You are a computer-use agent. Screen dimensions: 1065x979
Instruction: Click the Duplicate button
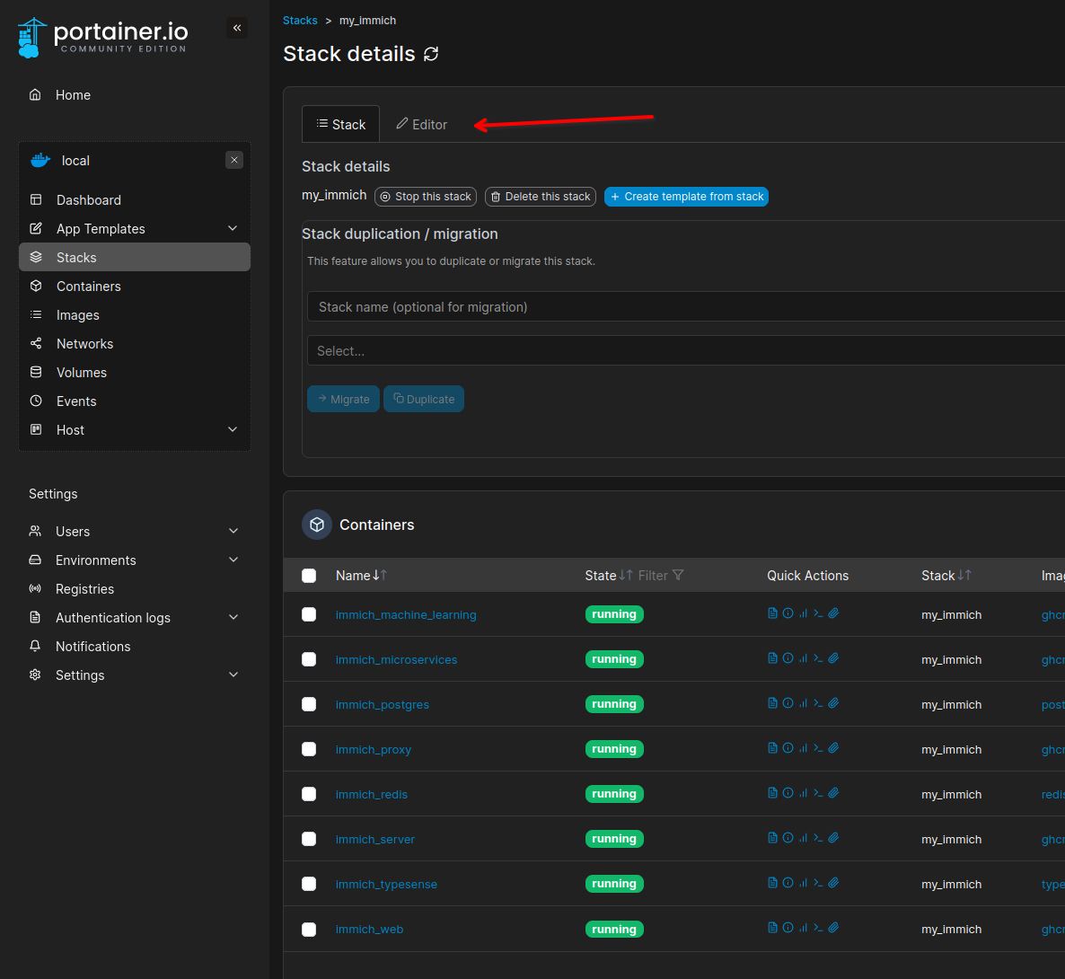pyautogui.click(x=424, y=399)
